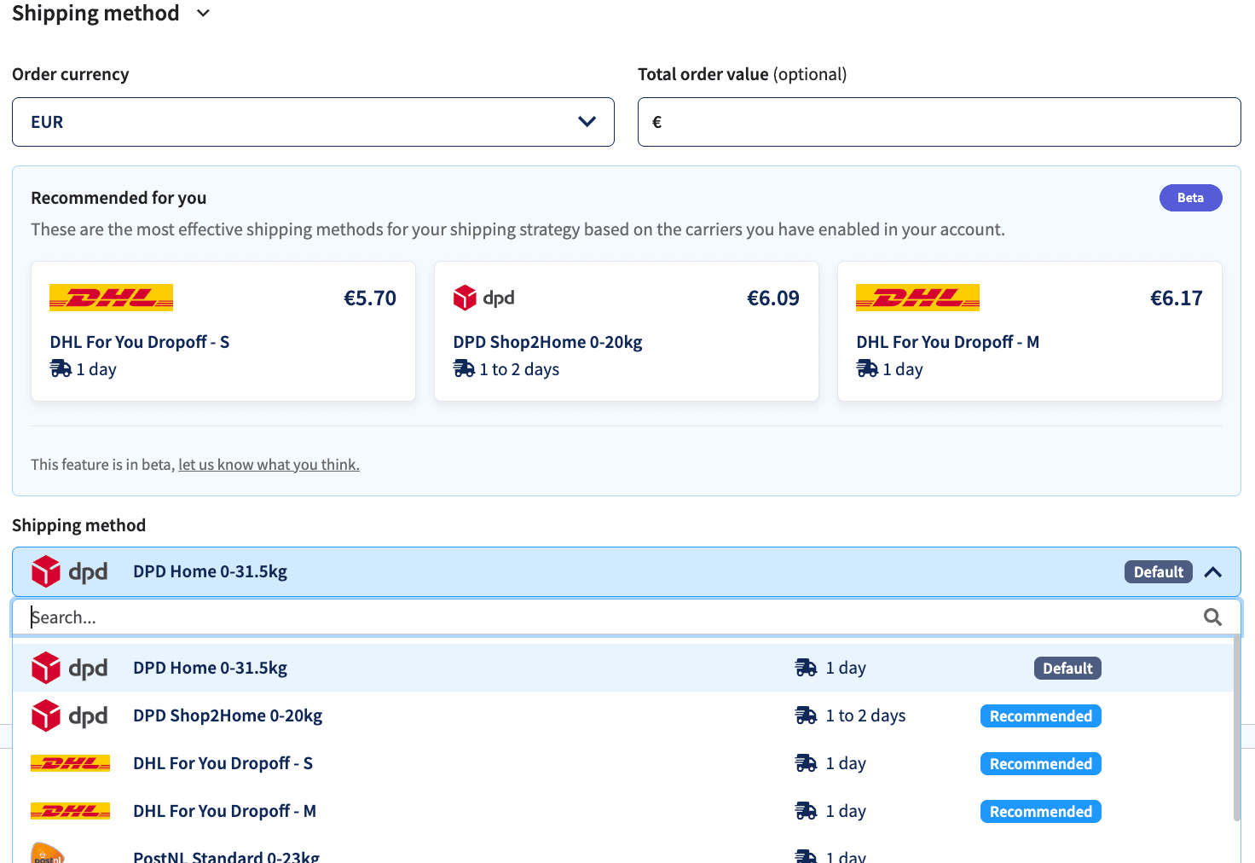Collapse the Shipping method section chevron
Screen dimensions: 1255x863
click(203, 14)
